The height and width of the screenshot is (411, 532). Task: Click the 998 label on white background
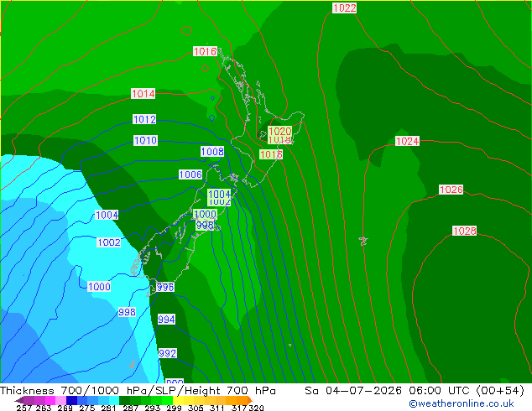[x=128, y=312]
